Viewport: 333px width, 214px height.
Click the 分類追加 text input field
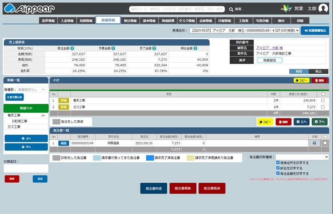click(x=26, y=168)
